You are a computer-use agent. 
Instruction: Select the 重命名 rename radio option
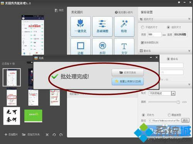(168, 59)
